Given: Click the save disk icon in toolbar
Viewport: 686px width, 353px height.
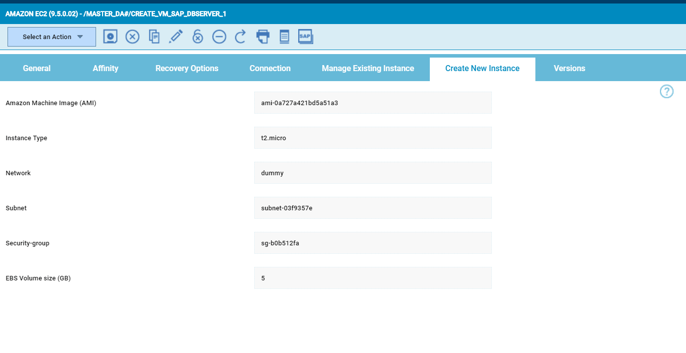Looking at the screenshot, I should (x=110, y=37).
